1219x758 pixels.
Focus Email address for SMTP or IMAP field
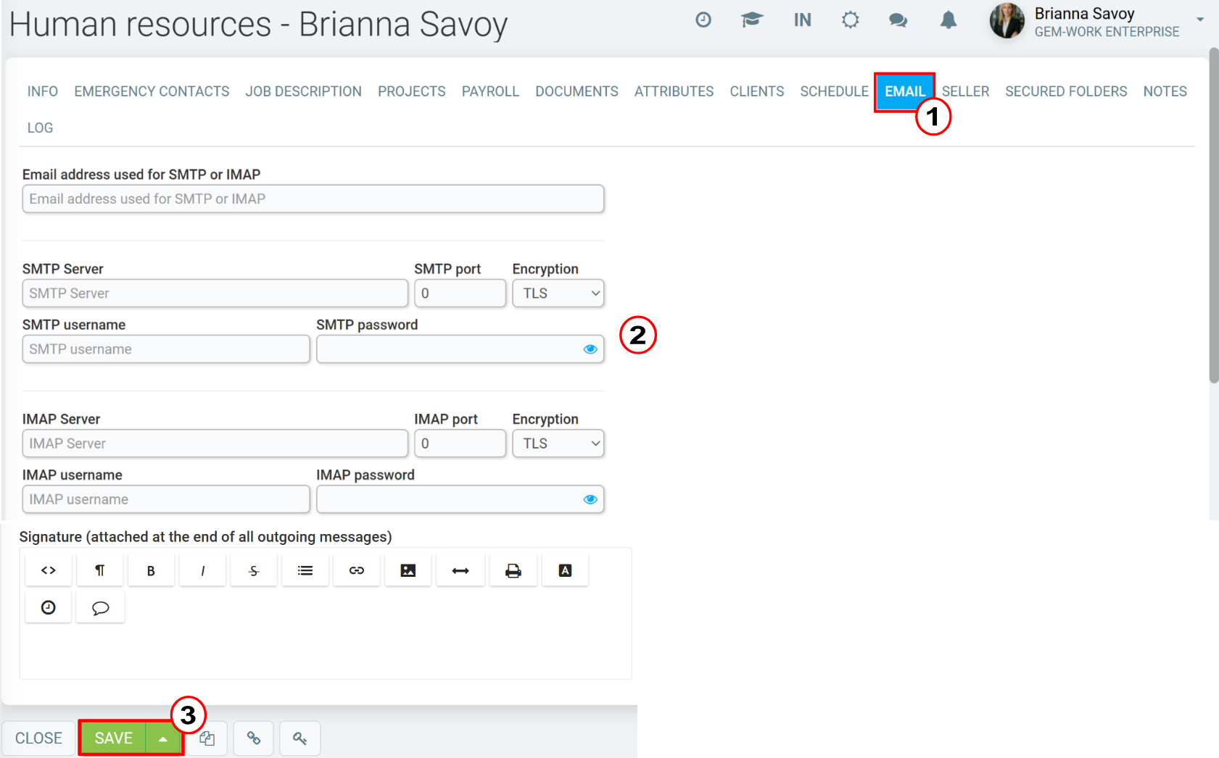pos(313,199)
